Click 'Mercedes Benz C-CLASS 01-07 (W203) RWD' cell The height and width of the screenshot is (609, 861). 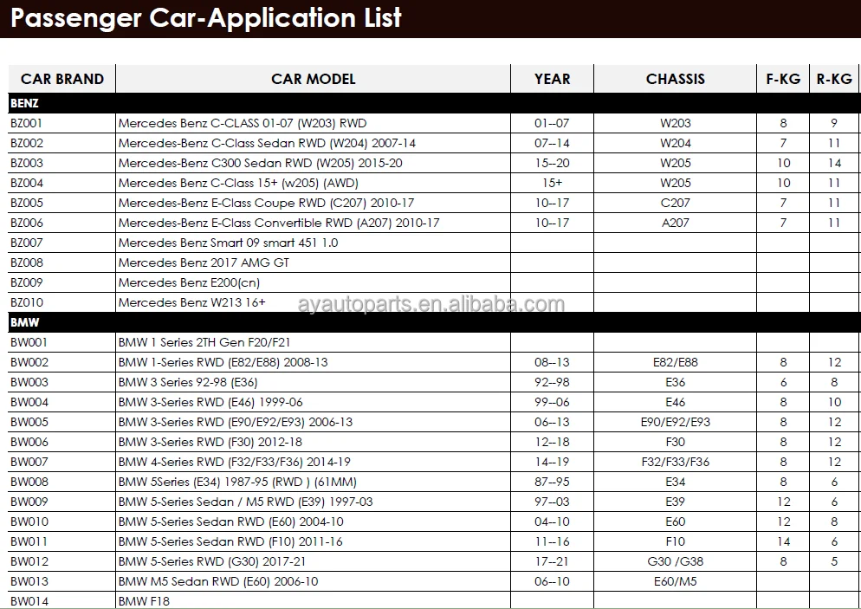[x=313, y=123]
